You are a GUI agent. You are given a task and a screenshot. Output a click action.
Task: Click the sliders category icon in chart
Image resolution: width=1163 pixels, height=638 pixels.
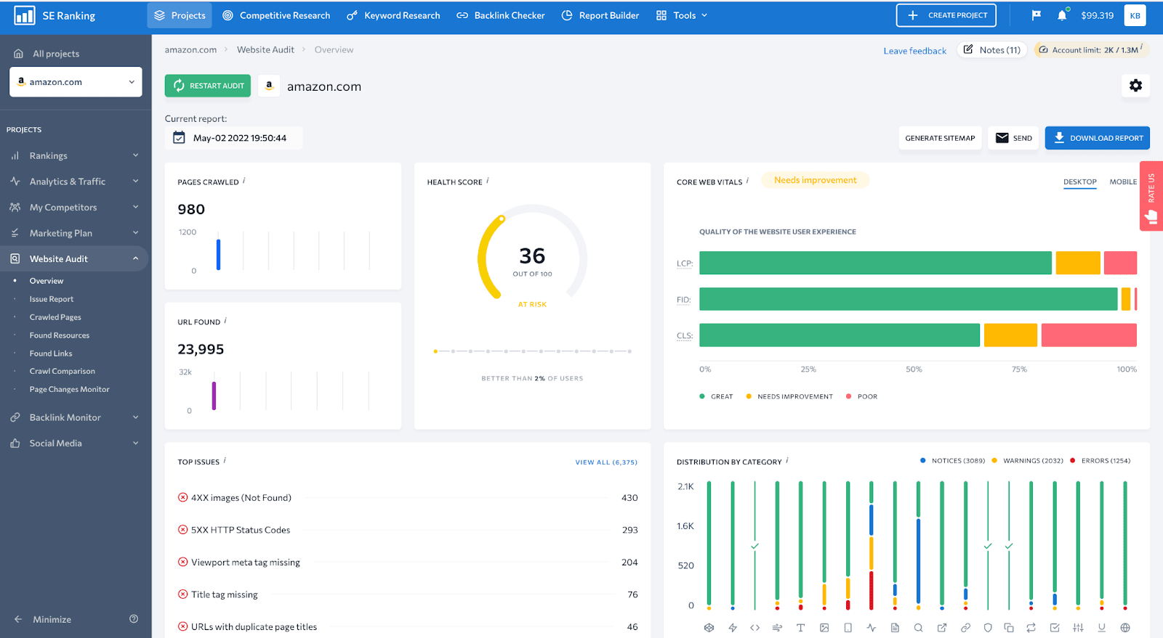[1078, 628]
